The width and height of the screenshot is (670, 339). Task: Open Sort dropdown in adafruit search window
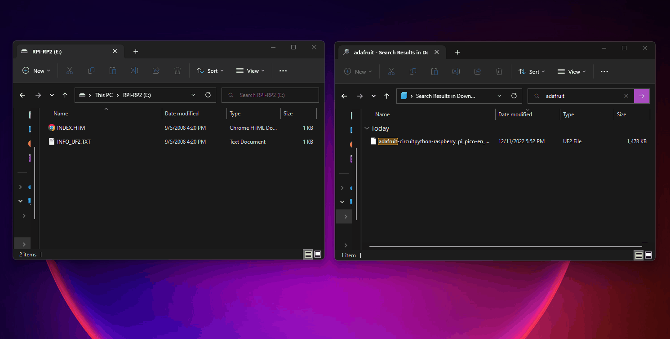(532, 71)
